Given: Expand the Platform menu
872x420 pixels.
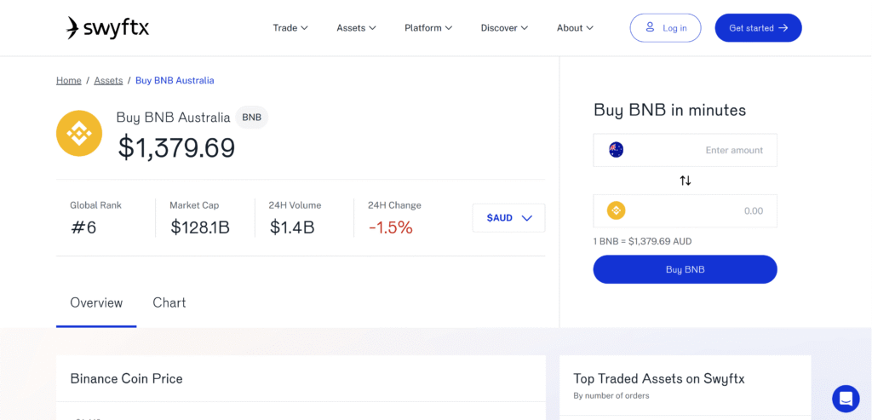Looking at the screenshot, I should pyautogui.click(x=428, y=28).
